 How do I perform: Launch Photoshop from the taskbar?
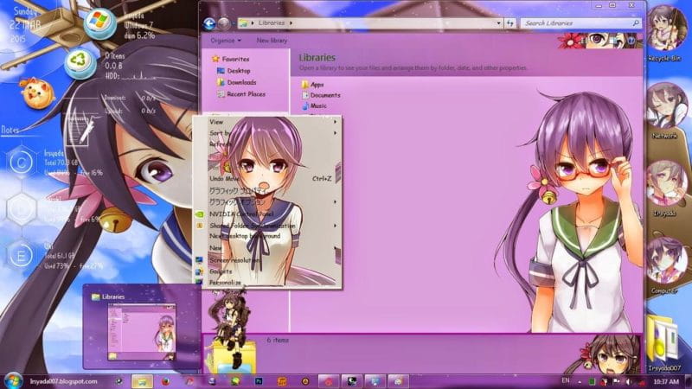[x=259, y=381]
